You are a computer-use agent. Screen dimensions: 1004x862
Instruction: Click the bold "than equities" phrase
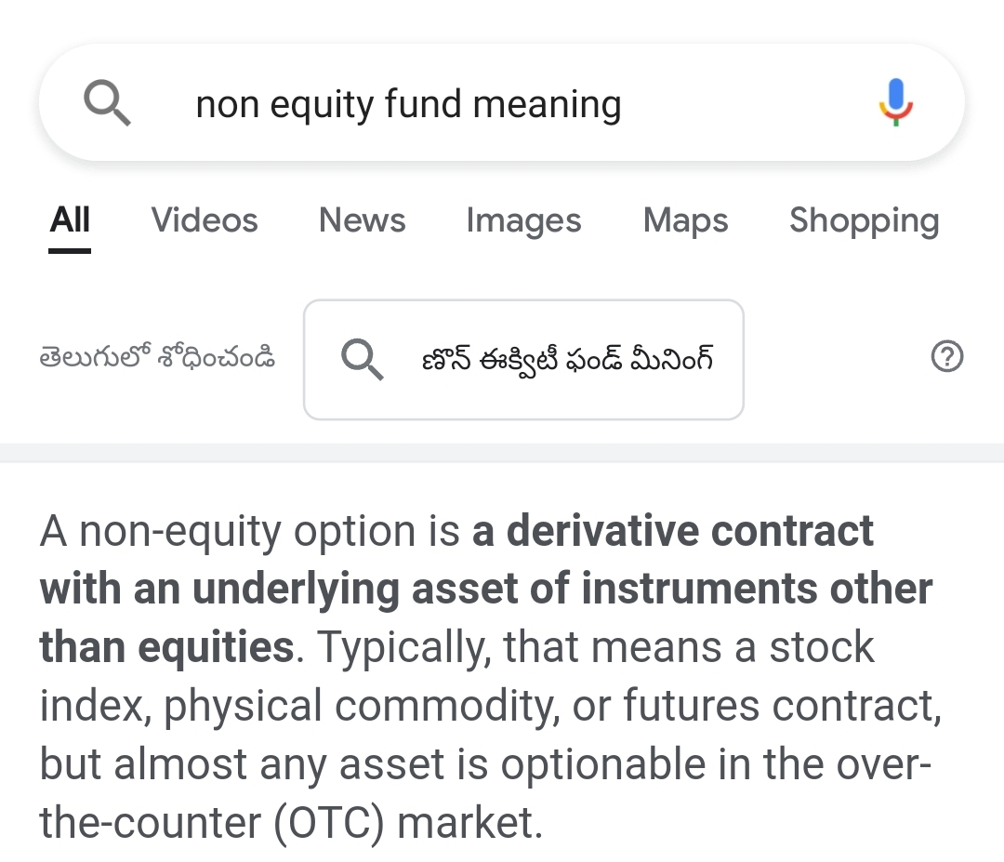[167, 647]
